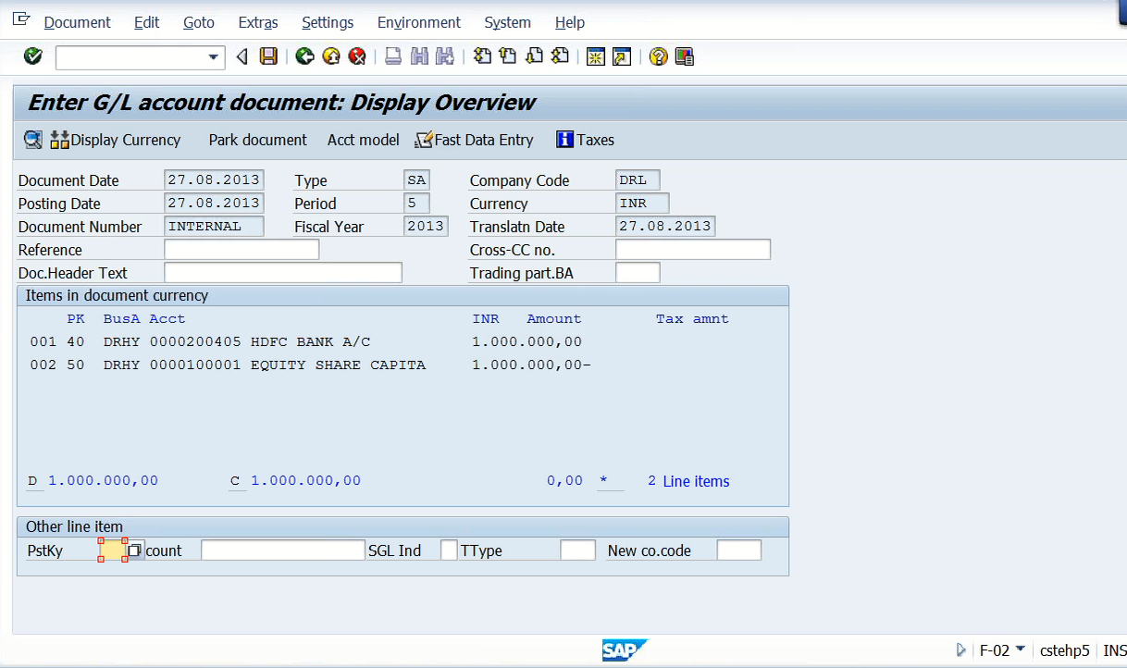Click the Display Currency button
The image size is (1127, 668).
(116, 140)
